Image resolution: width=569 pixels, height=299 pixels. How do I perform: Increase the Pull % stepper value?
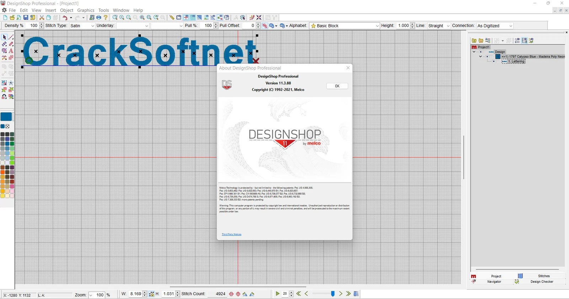point(216,24)
